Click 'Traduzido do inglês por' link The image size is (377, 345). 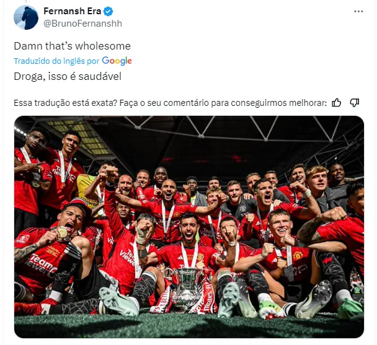click(x=56, y=61)
